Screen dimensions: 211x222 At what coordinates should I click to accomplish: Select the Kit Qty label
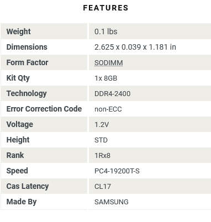(x=18, y=78)
